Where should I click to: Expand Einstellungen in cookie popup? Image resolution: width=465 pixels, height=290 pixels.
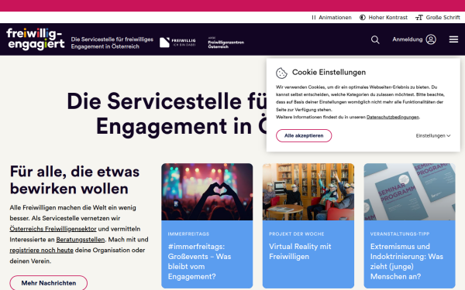point(433,135)
